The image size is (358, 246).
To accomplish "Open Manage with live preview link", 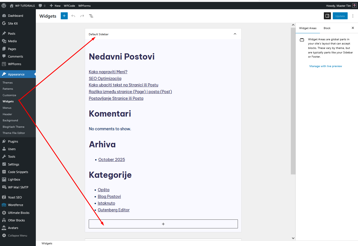I will pyautogui.click(x=326, y=66).
